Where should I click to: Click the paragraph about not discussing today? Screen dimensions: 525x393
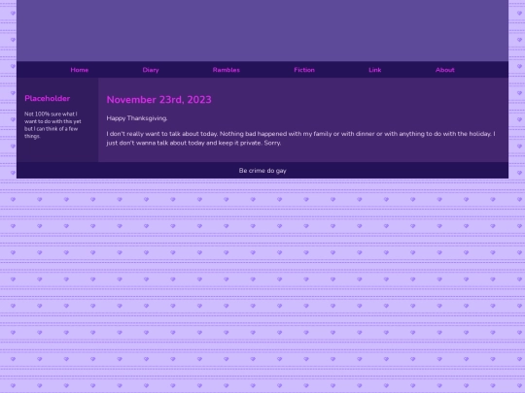(x=301, y=139)
